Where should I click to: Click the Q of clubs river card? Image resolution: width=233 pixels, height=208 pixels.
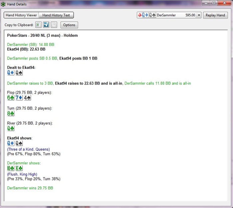(11, 128)
